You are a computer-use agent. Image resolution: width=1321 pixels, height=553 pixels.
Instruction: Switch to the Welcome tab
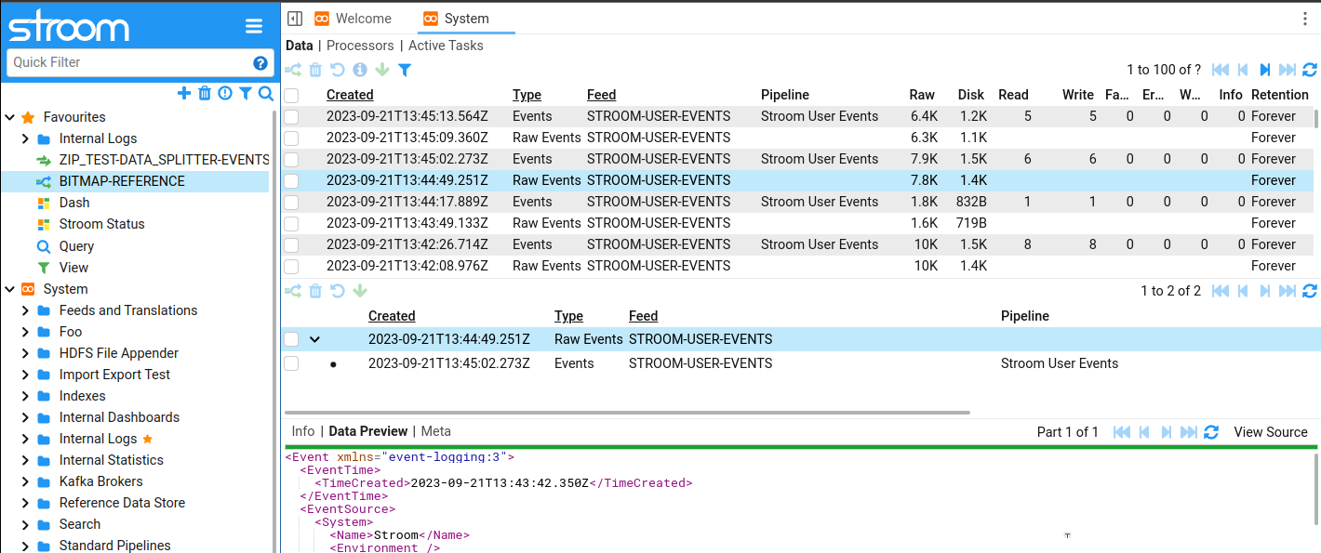click(x=363, y=19)
